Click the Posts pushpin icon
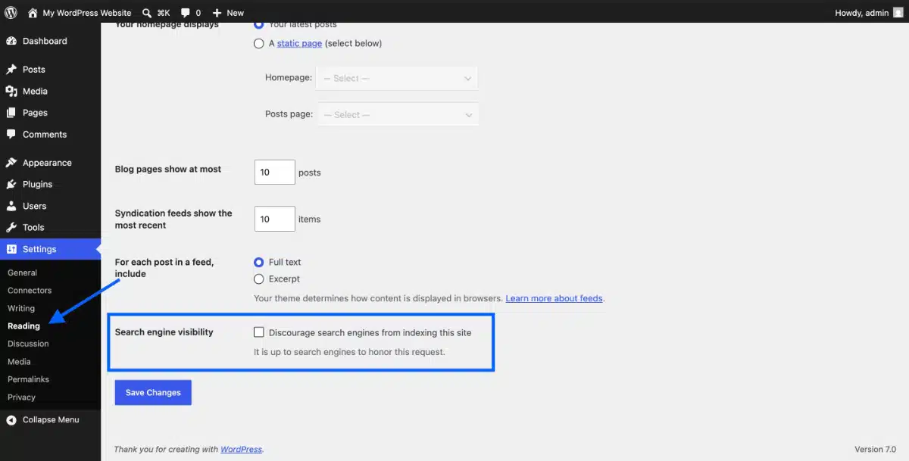 (11, 69)
